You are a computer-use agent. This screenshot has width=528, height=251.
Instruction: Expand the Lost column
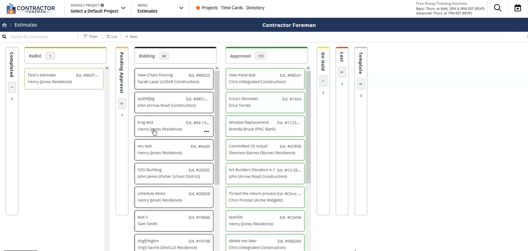coord(342,84)
